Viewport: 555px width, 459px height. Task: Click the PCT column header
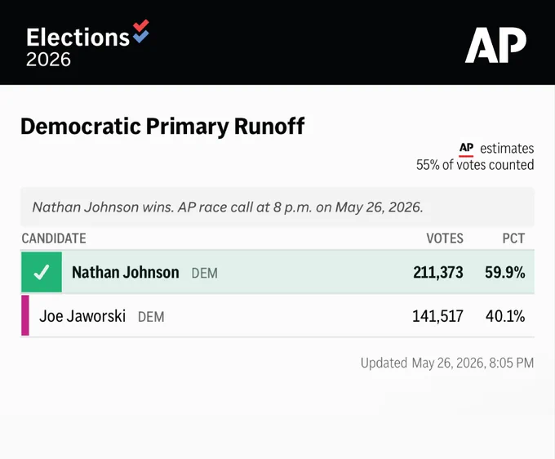click(513, 238)
